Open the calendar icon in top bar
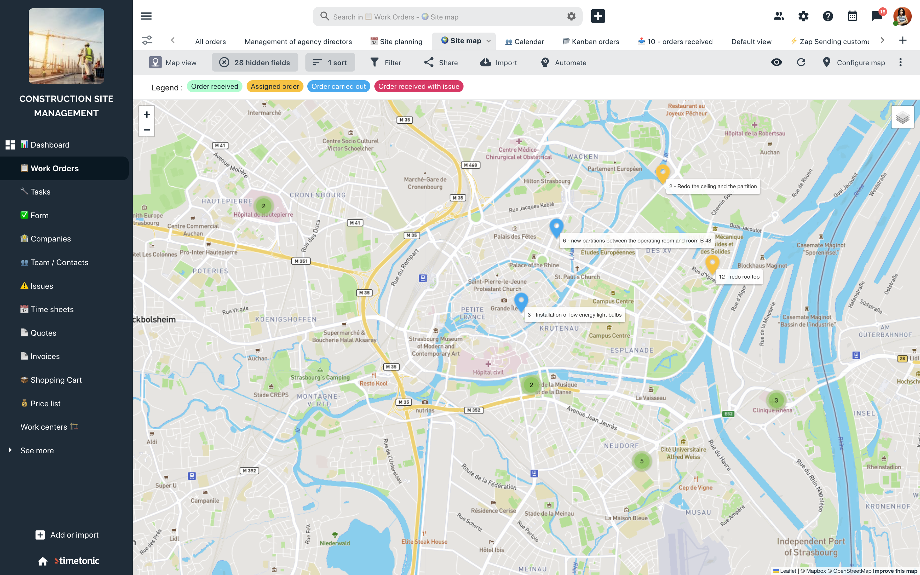This screenshot has width=920, height=575. (x=852, y=16)
